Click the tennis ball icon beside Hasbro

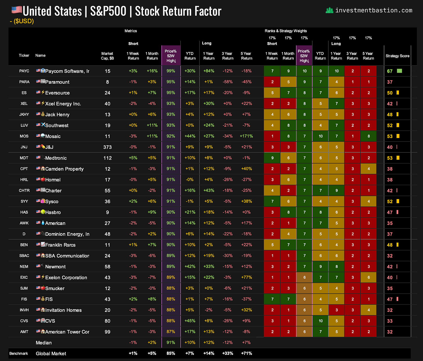tap(43, 212)
